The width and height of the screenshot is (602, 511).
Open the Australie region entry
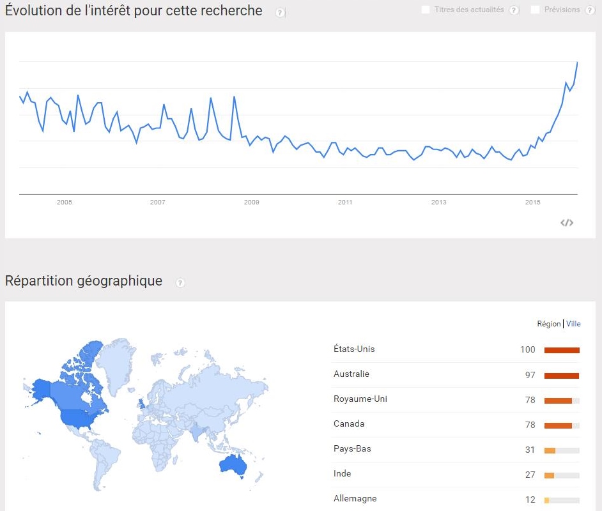pos(456,374)
